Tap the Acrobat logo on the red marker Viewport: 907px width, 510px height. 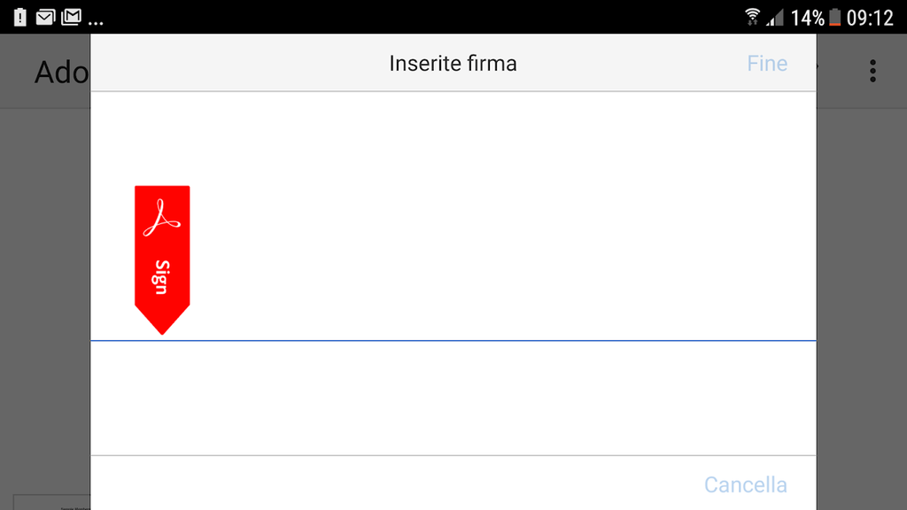point(162,218)
